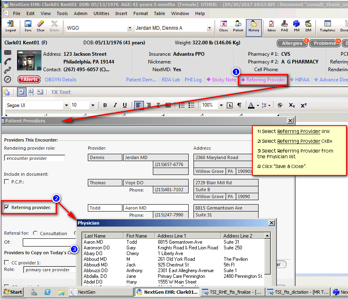Apply Italic formatting
Image resolution: width=348 pixels, height=299 pixels.
[115, 105]
